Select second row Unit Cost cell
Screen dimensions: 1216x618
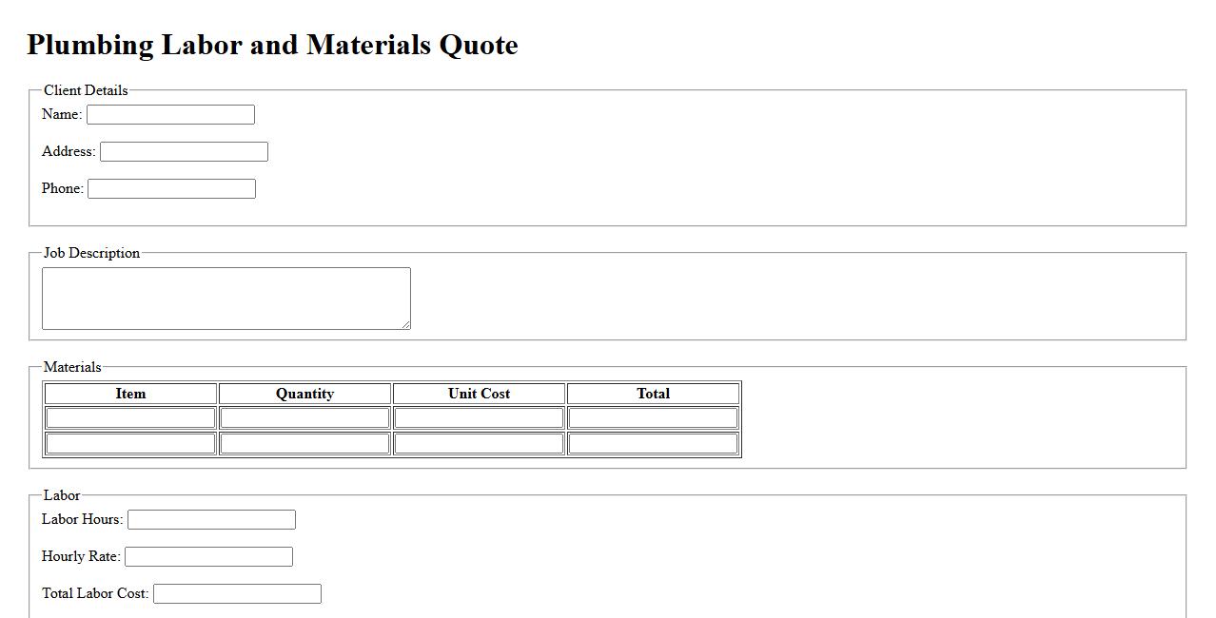479,443
